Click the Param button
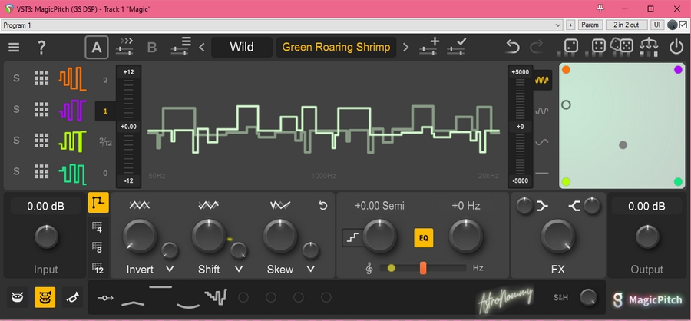This screenshot has height=321, width=691. click(590, 25)
